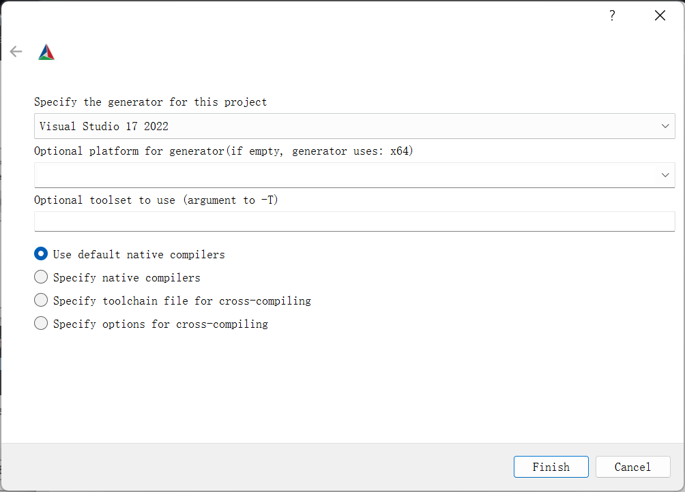Image resolution: width=685 pixels, height=492 pixels.
Task: Choose the Specify native compilers radio button
Action: click(x=42, y=277)
